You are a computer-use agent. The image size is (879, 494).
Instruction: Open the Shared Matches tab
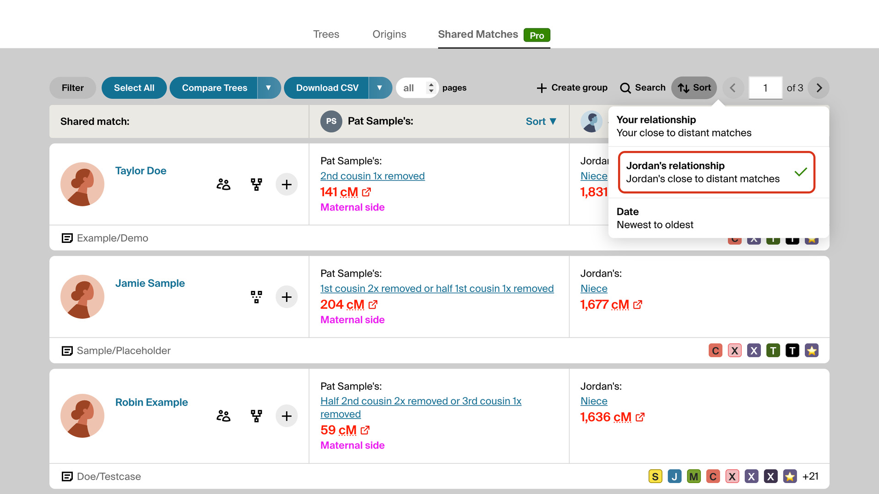pos(494,35)
